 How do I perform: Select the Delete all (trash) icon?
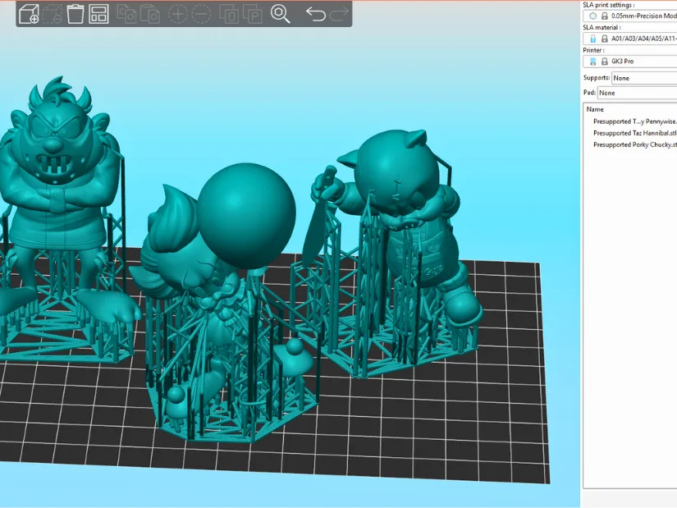75,15
